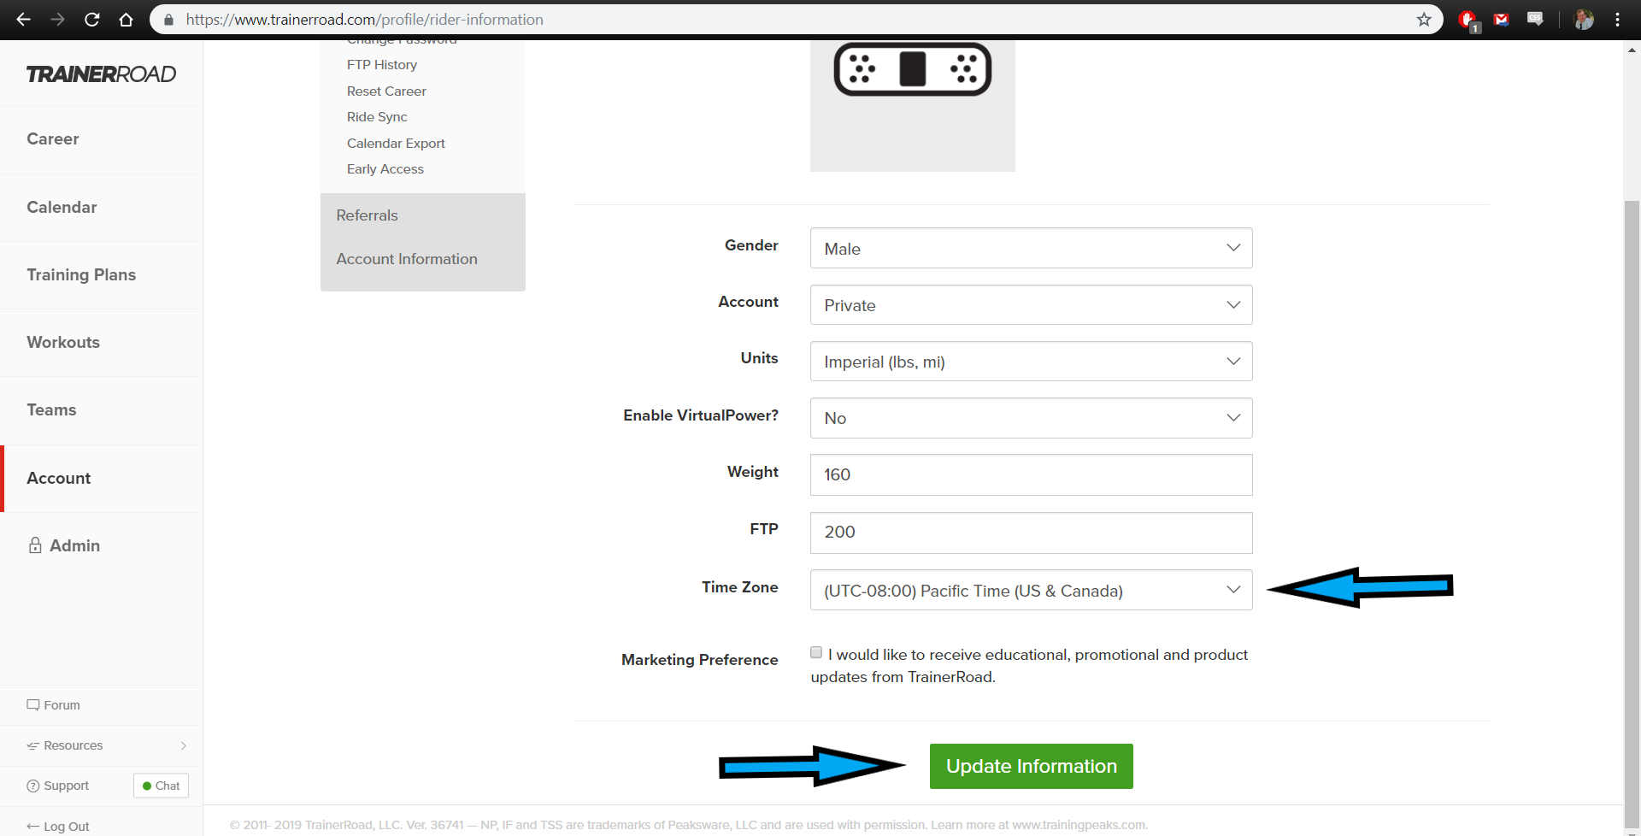Expand Resources with its chevron
The image size is (1641, 836).
tap(184, 745)
